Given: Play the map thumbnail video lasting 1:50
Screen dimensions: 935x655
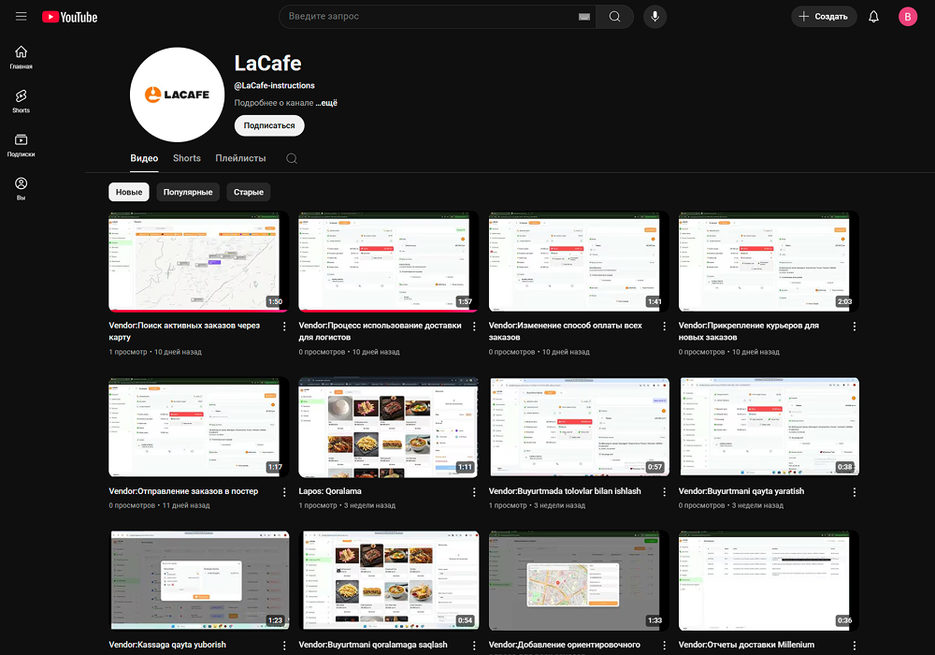Looking at the screenshot, I should pos(198,261).
